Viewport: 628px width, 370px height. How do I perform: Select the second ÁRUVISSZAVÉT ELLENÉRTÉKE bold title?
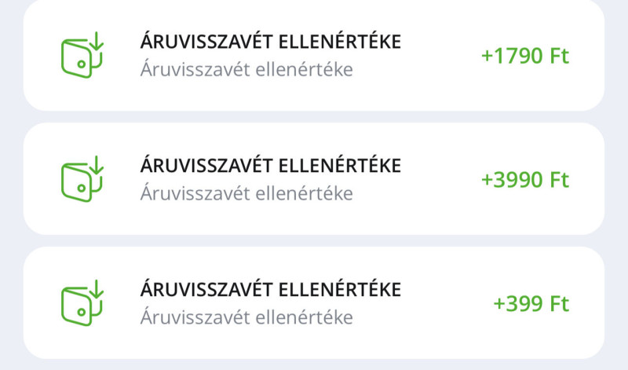tap(270, 164)
